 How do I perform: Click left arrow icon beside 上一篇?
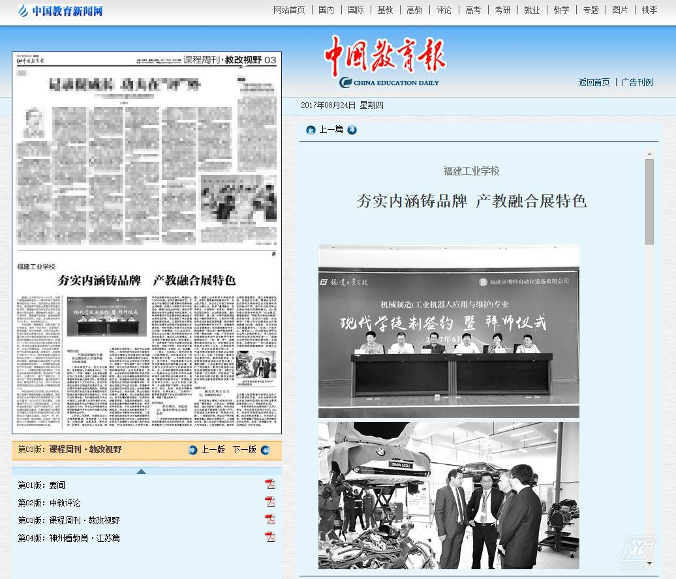311,130
